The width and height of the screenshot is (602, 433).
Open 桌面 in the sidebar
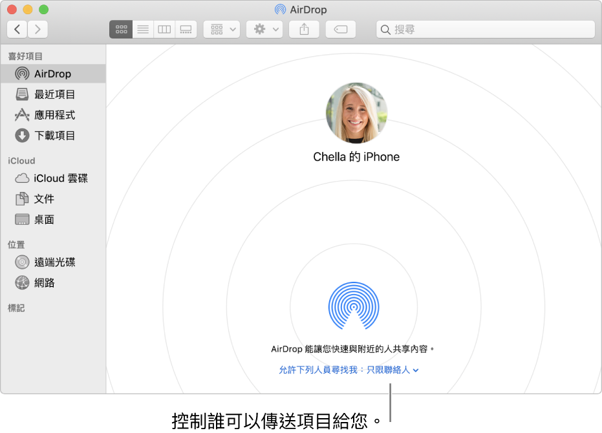click(53, 220)
